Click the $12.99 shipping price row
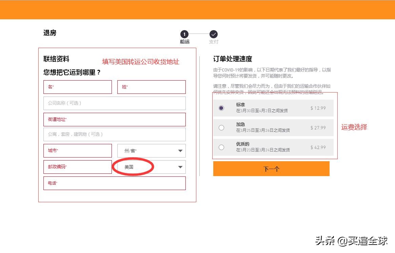Screen dimensions: 395x253 point(318,108)
